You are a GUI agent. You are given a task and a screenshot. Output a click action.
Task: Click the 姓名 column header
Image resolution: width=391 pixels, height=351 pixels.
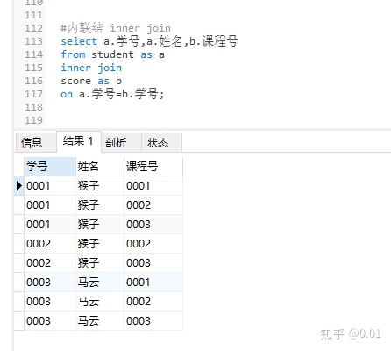click(x=100, y=167)
